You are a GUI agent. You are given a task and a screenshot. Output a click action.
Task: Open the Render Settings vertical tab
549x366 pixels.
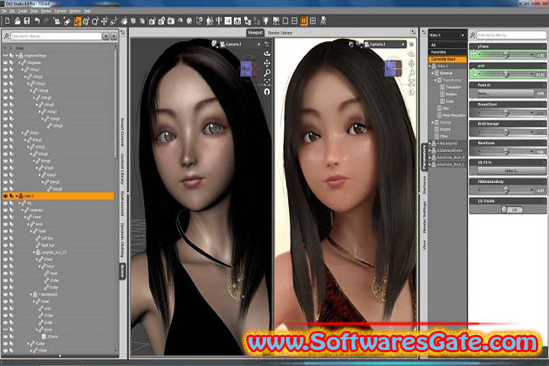pyautogui.click(x=425, y=217)
